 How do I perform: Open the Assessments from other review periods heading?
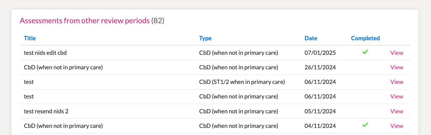(x=85, y=21)
